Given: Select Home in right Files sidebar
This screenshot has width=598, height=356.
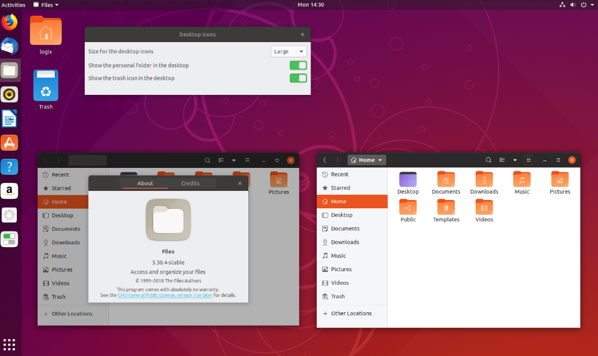Looking at the screenshot, I should pos(352,202).
